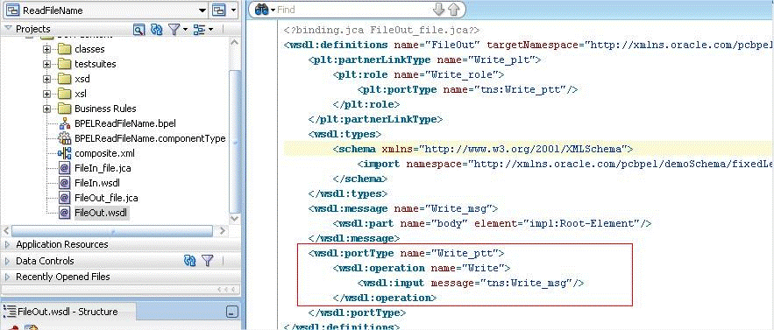Click the FileIn_file.jca file icon
Viewport: 774px width, 330px height.
tap(65, 168)
